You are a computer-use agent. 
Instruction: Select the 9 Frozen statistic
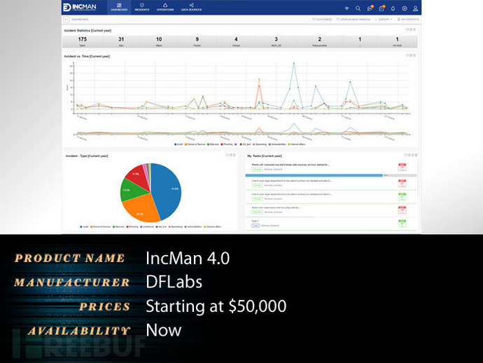point(197,41)
